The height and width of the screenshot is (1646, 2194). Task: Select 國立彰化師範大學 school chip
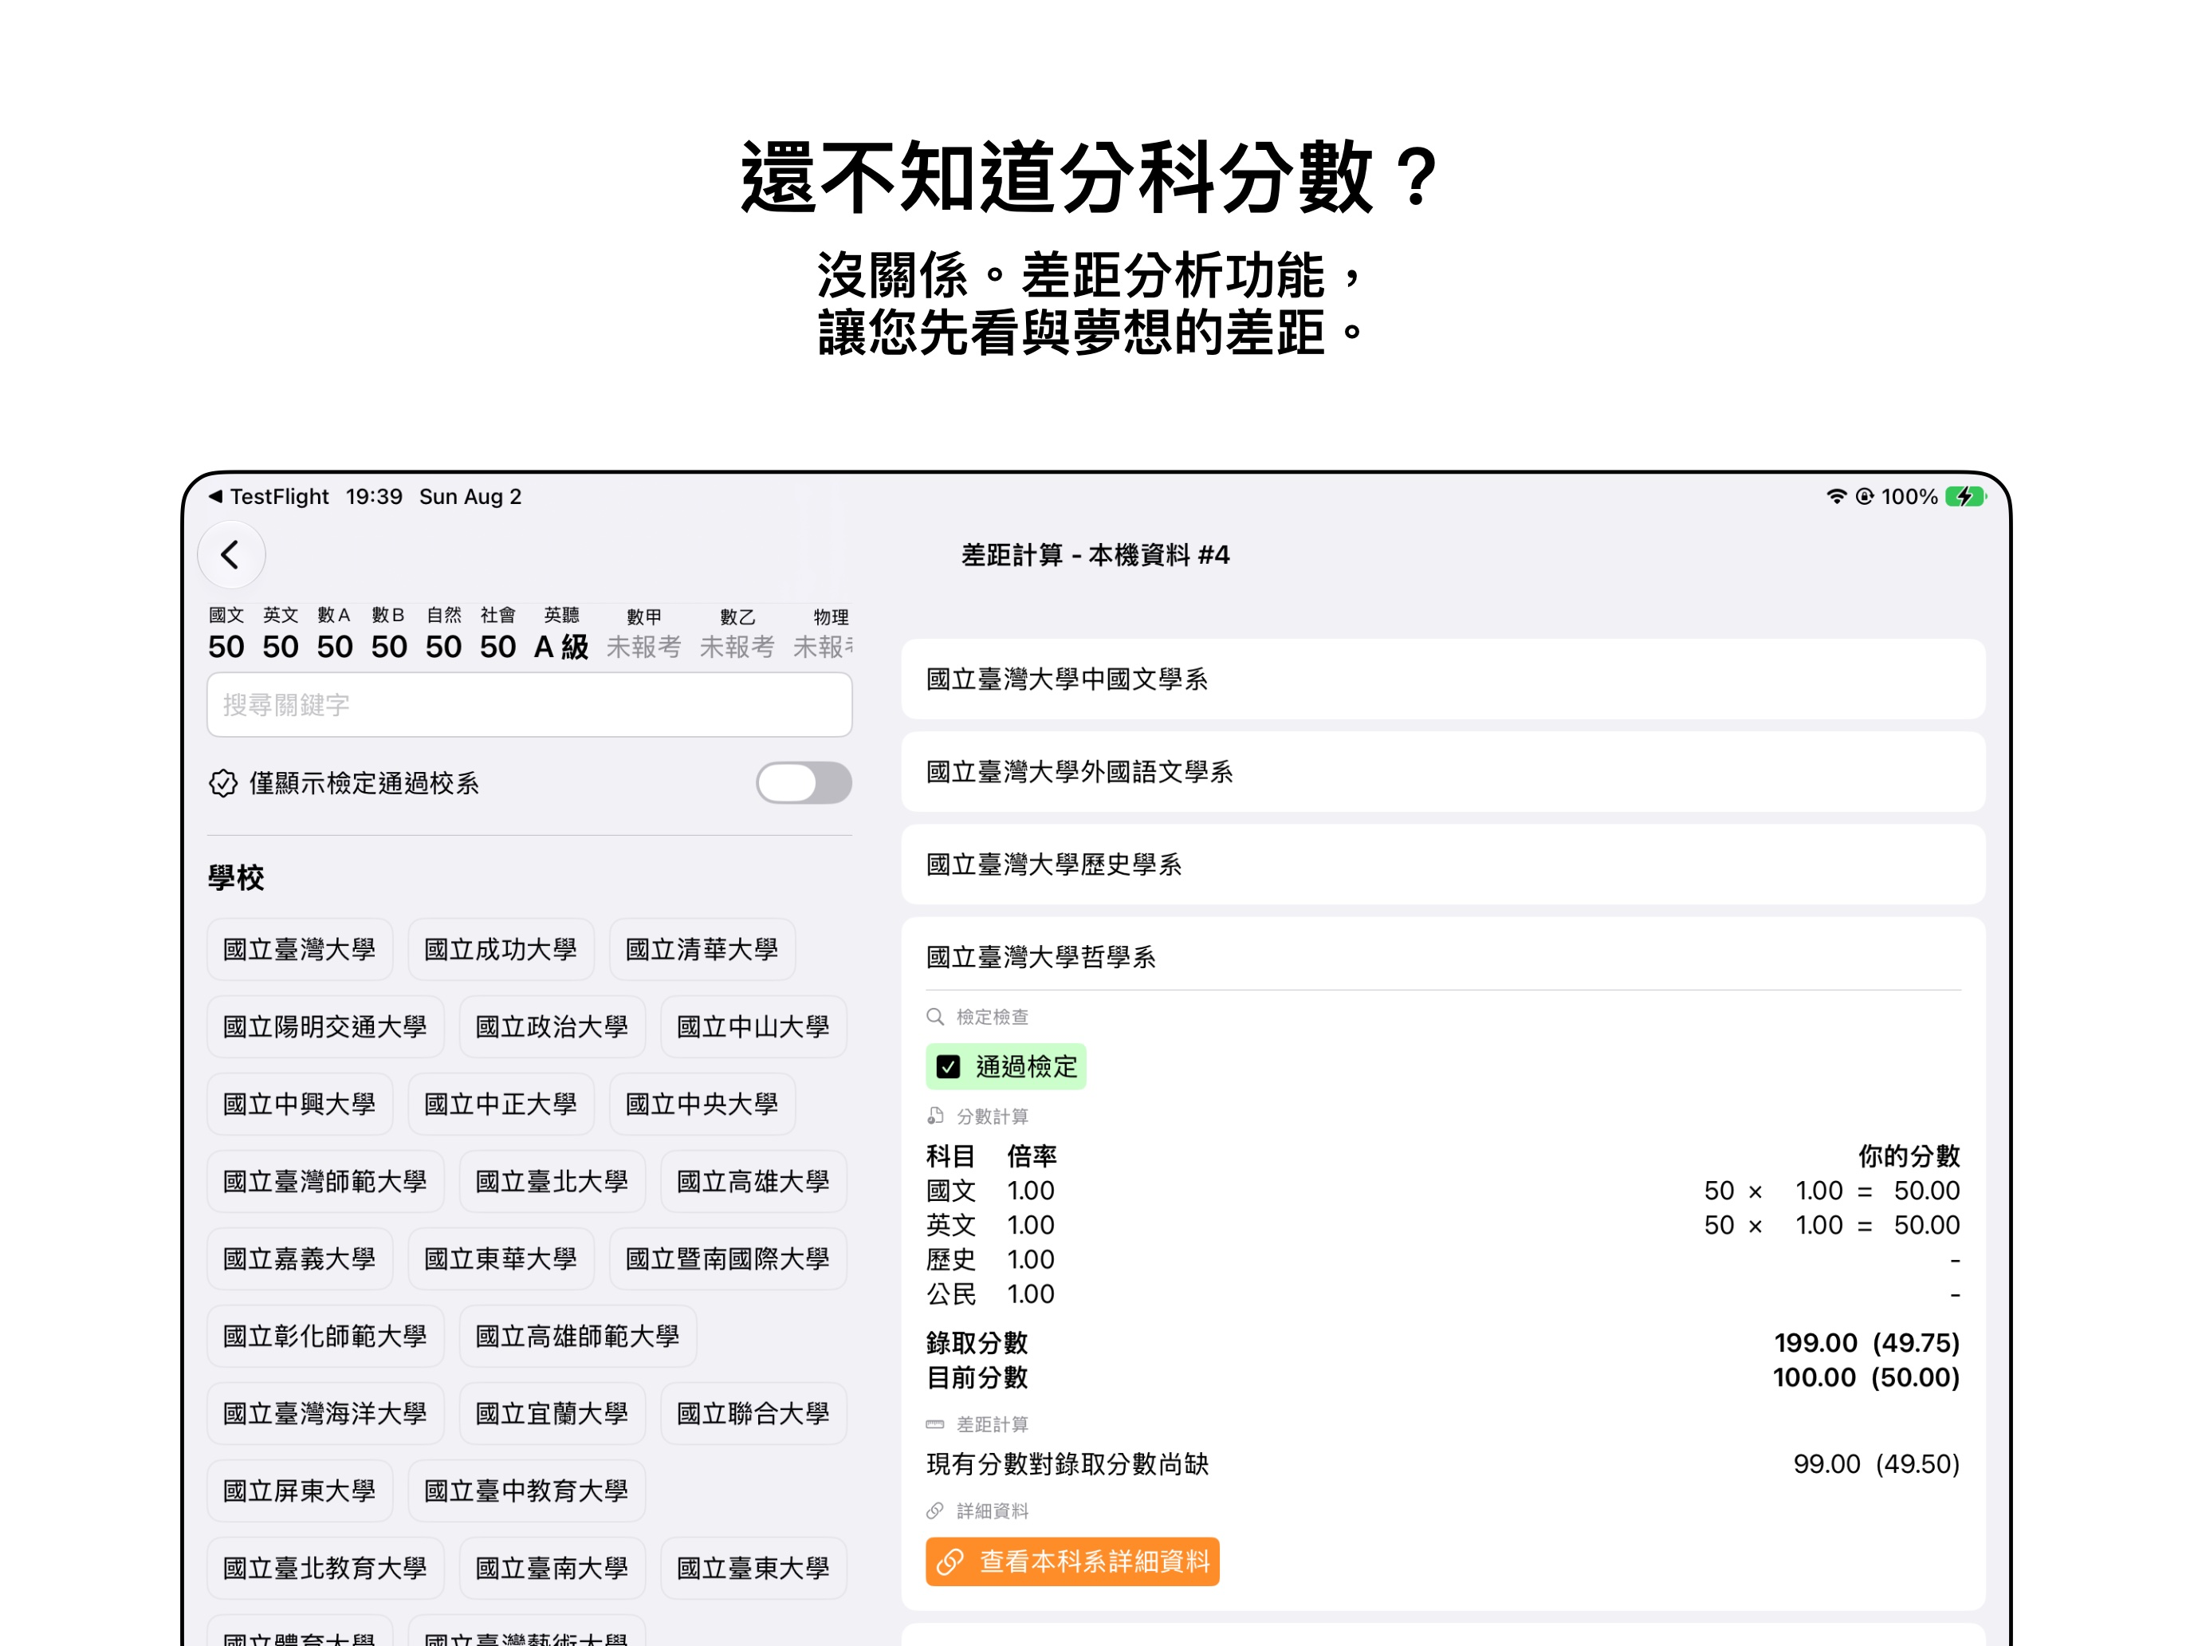click(x=325, y=1337)
